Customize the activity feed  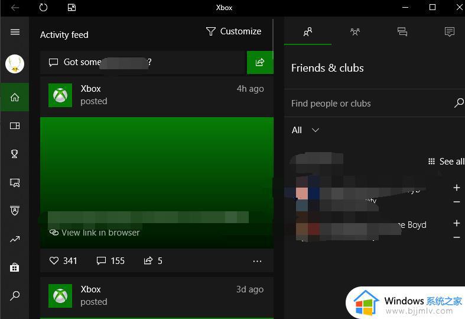pos(234,31)
